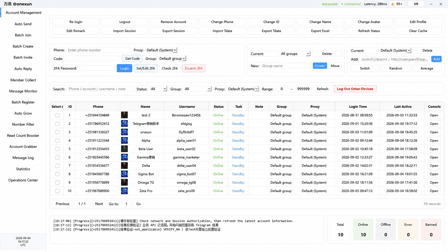Tick the Delta account checkbox
448x252 pixels.
point(57,166)
